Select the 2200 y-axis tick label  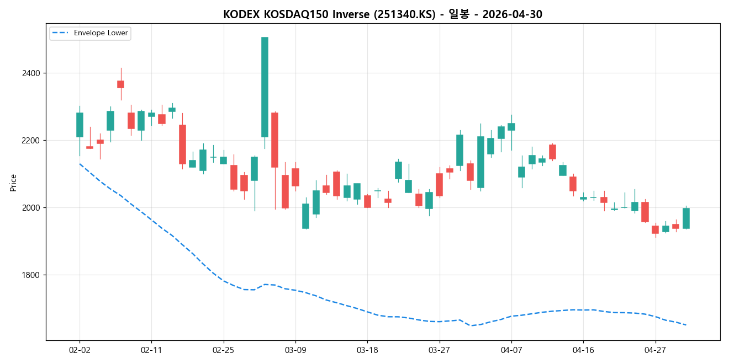31,141
